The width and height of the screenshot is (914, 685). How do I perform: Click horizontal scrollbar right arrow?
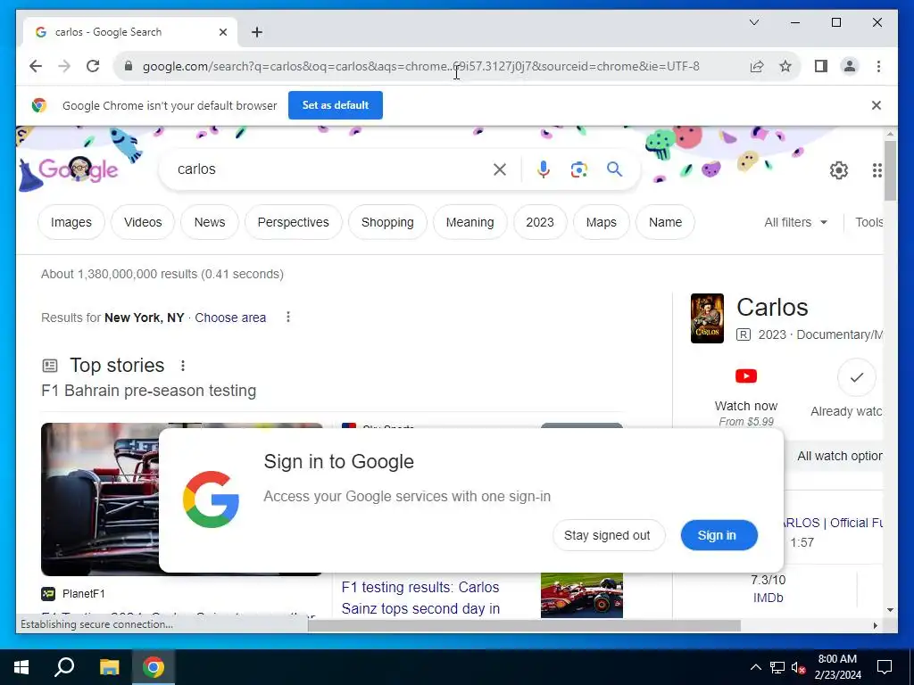(x=875, y=625)
